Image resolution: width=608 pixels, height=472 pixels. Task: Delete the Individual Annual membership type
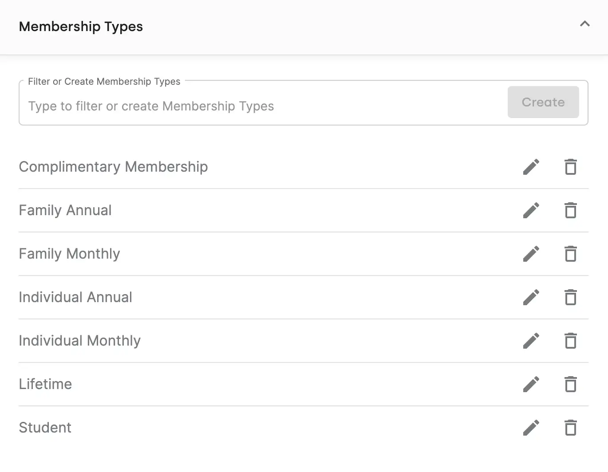click(570, 297)
